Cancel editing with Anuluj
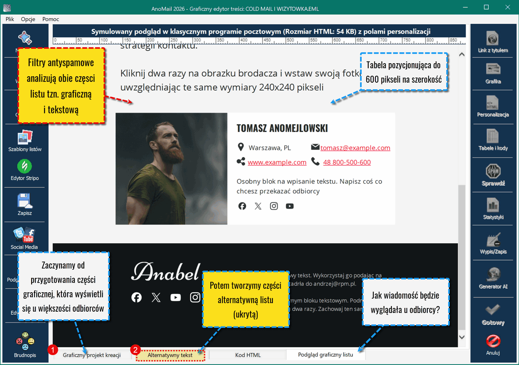This screenshot has width=519, height=365. [493, 345]
